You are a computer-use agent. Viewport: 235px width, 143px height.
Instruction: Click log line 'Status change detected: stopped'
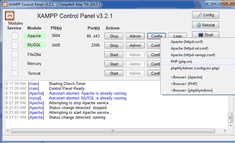tap(78, 108)
